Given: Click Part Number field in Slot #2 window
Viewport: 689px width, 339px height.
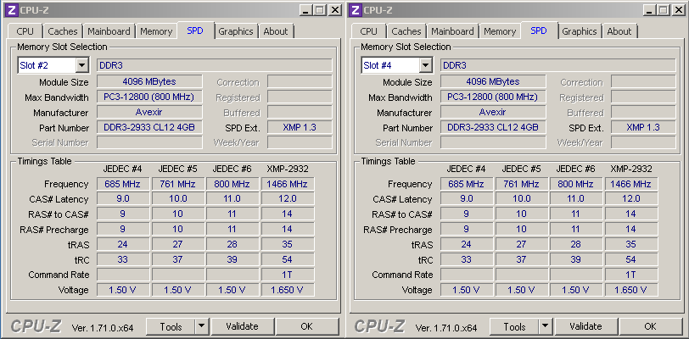Looking at the screenshot, I should tap(149, 127).
